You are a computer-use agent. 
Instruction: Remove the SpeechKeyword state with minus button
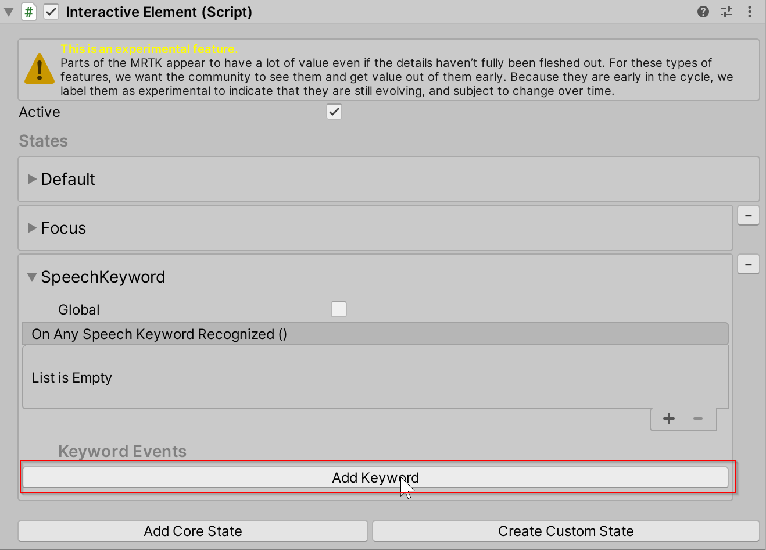tap(749, 265)
